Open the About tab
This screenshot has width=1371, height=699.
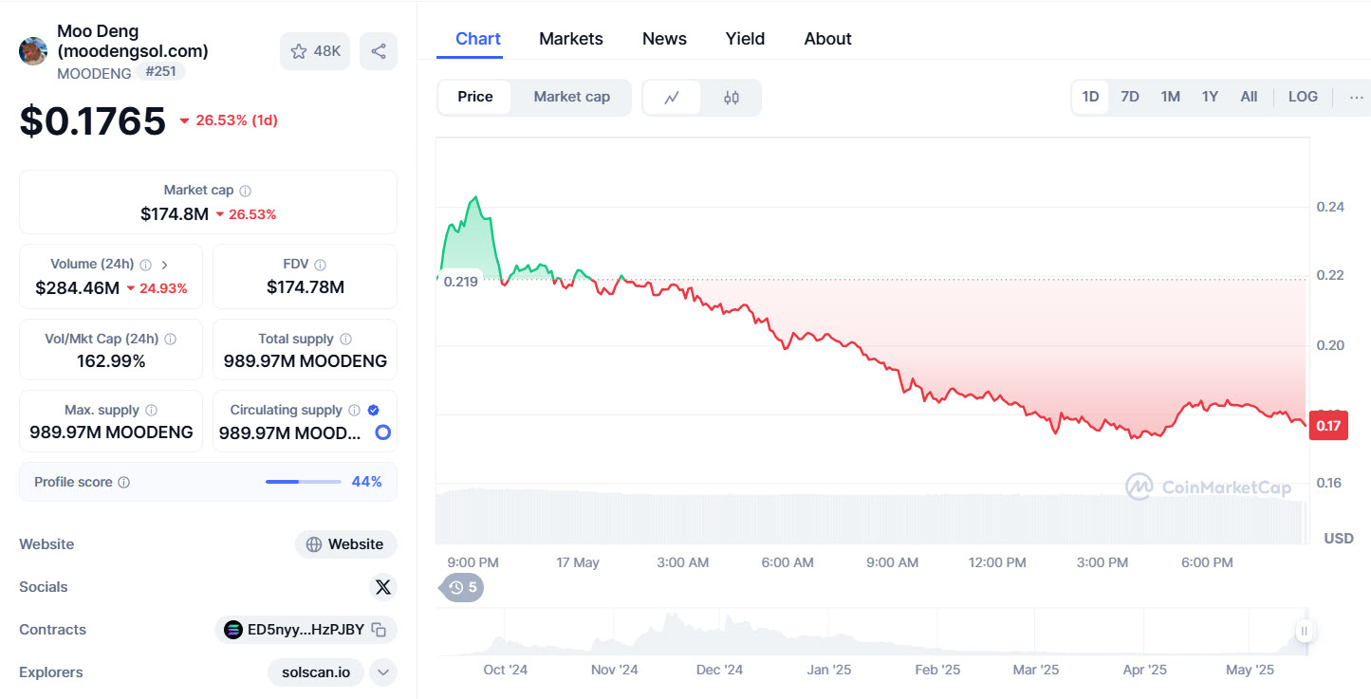[x=828, y=39]
